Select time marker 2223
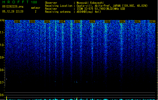 [47, 21]
